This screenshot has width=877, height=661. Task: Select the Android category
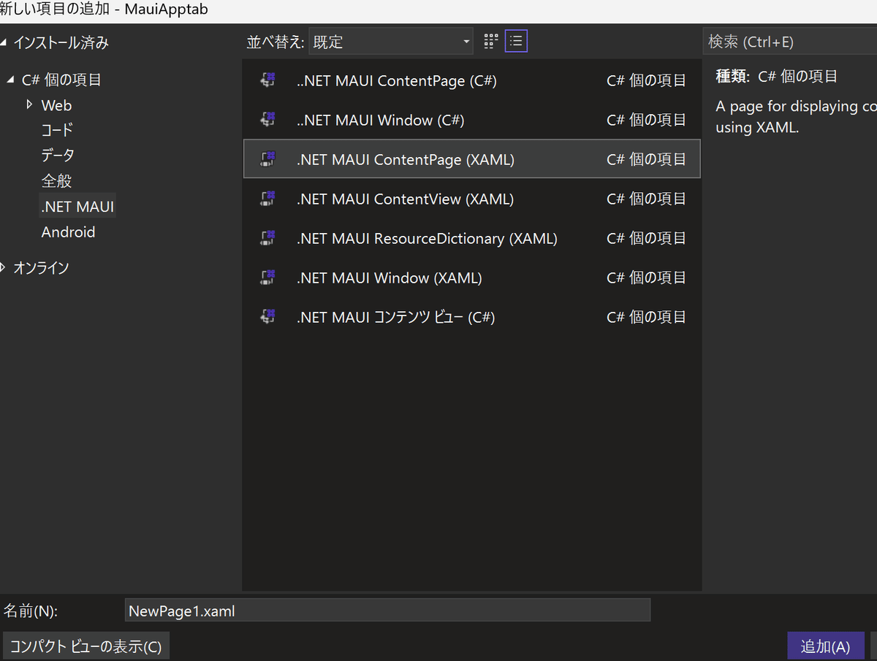[68, 232]
